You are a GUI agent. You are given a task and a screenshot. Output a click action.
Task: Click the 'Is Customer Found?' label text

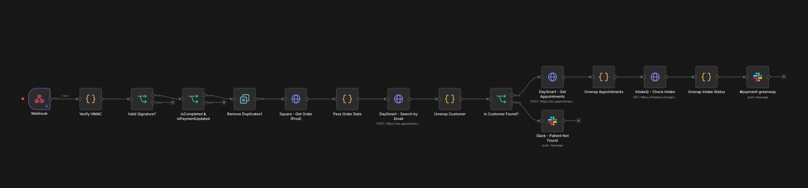501,114
